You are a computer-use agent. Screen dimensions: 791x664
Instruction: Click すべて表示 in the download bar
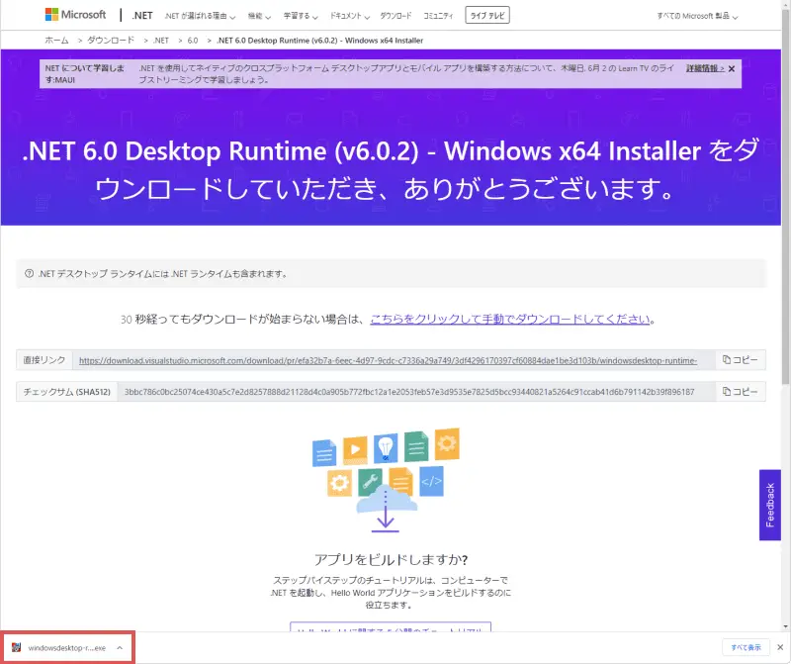[747, 647]
